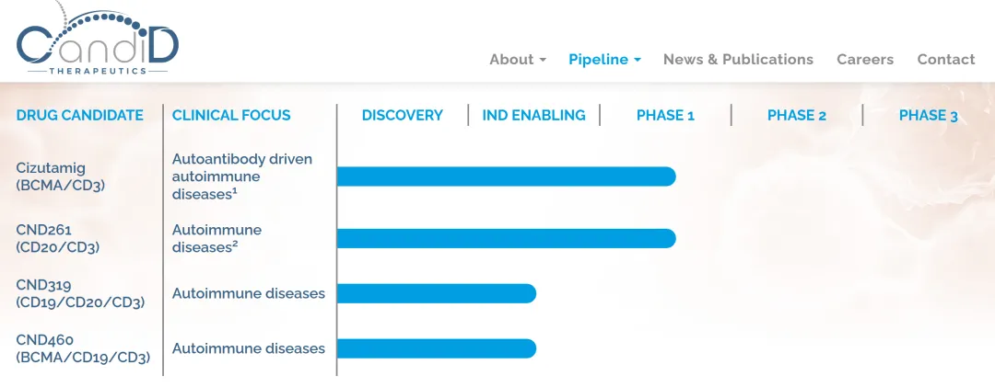Viewport: 995px width, 387px height.
Task: Select the CLINICAL FOCUS column header
Action: click(231, 115)
